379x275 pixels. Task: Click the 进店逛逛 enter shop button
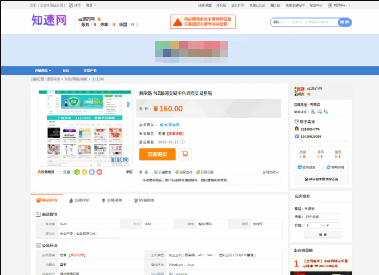tap(307, 167)
